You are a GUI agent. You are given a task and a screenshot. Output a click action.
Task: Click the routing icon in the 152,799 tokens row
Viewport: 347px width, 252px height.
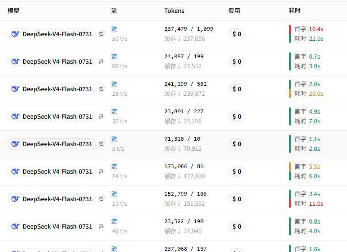tap(101, 199)
